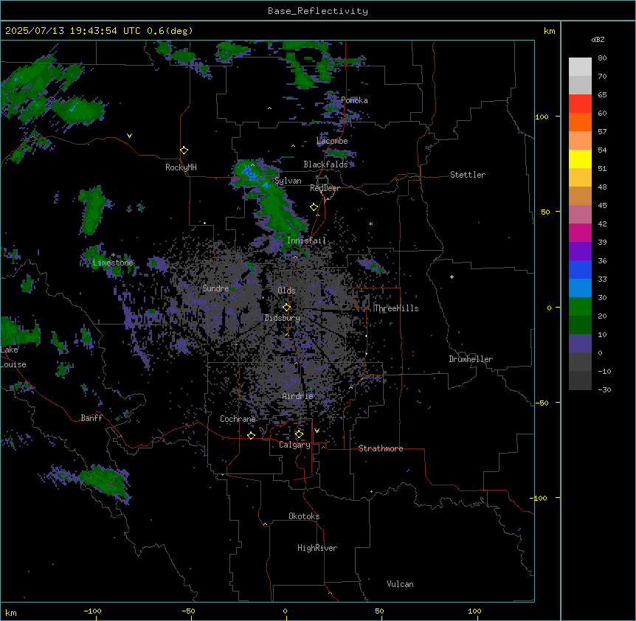Click the ThreeHills label

(396, 308)
